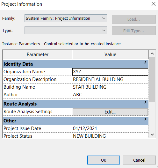The image size is (158, 168).
Task: Select the Organization Description value cell
Action: click(110, 79)
